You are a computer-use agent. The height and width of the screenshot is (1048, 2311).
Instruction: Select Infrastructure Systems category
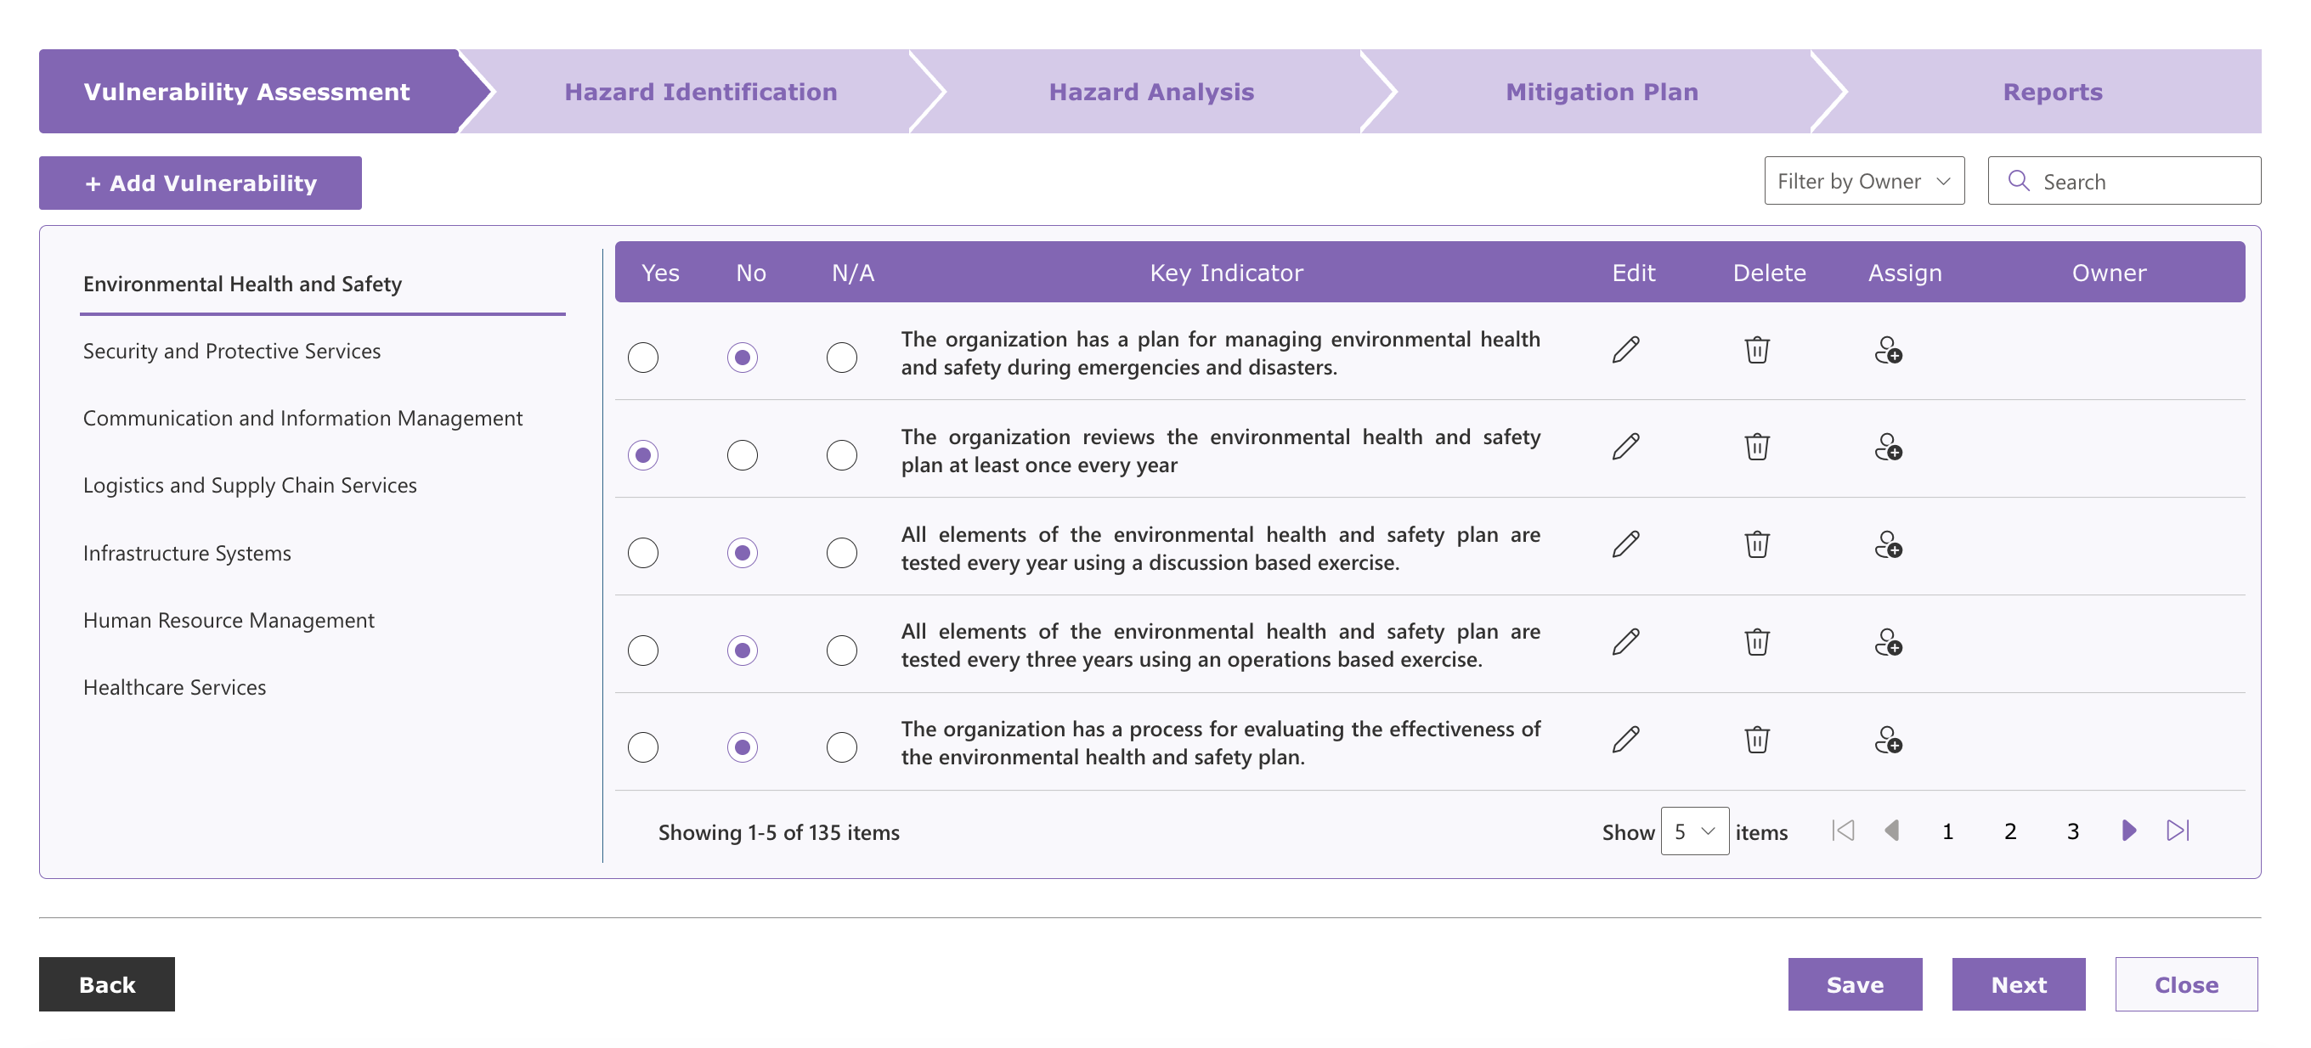click(187, 553)
